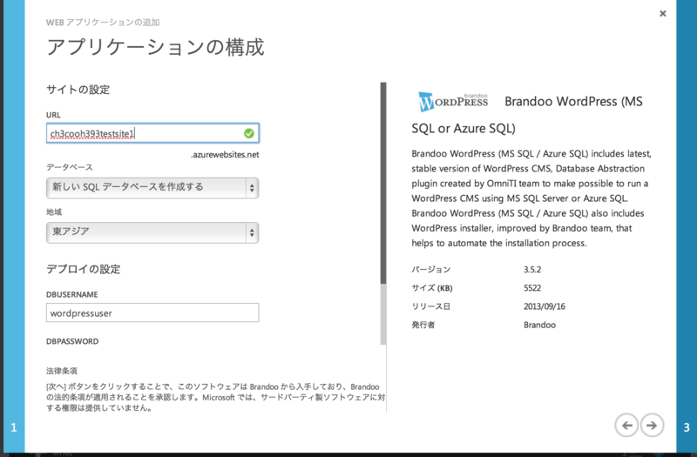Screen dimensions: 697x457
Task: Click the publisher value Brandoo
Action: click(x=539, y=325)
